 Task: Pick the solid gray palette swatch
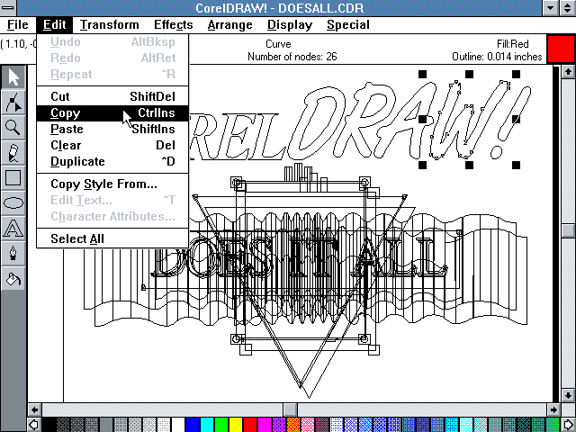click(x=106, y=425)
